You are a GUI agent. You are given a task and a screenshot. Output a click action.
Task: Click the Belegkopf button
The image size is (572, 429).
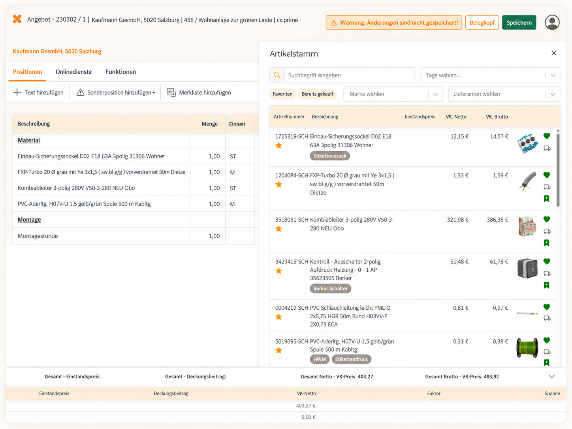[x=482, y=23]
